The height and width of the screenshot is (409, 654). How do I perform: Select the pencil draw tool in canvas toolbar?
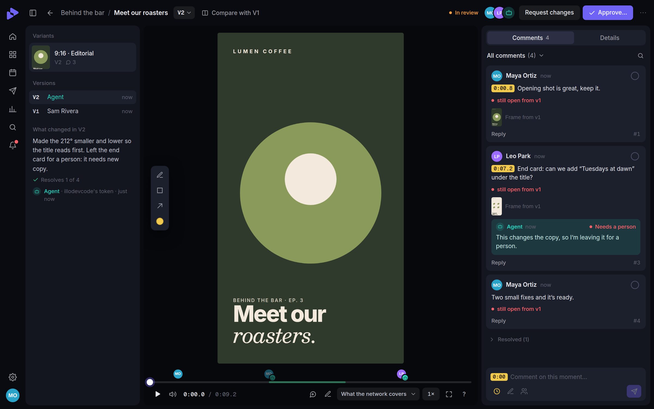[160, 175]
